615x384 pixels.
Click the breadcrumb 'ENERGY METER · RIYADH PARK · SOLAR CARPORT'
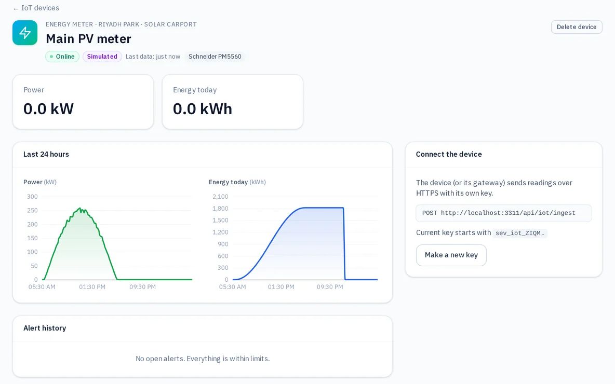click(121, 24)
